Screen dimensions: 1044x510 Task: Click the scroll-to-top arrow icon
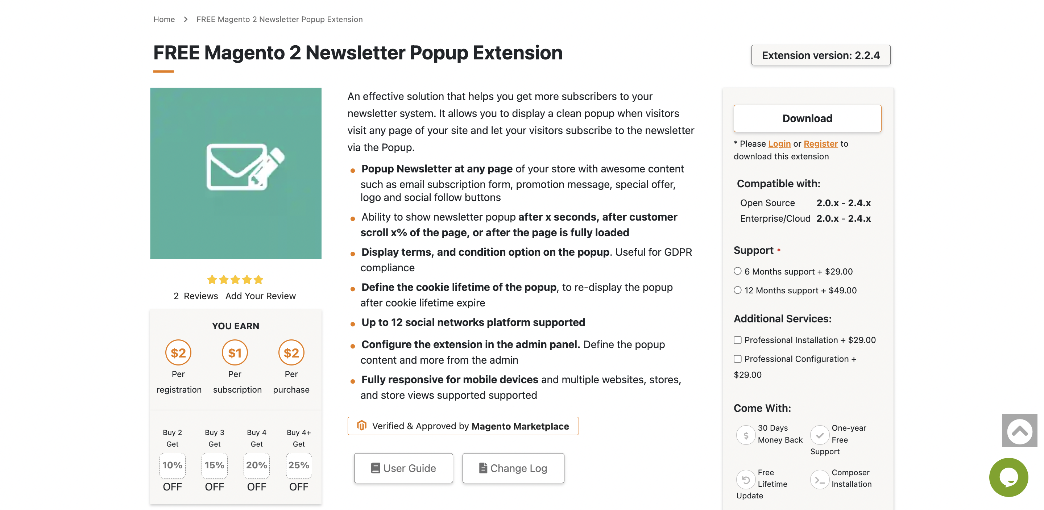pyautogui.click(x=1019, y=431)
